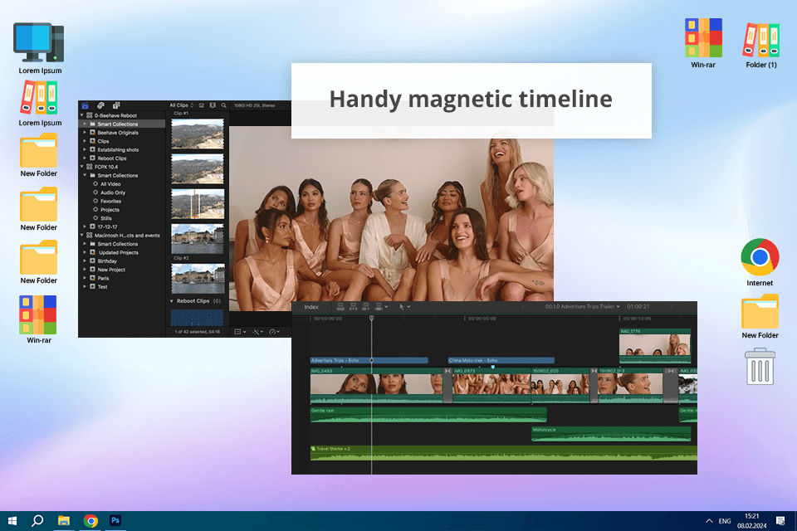Image resolution: width=797 pixels, height=531 pixels.
Task: Select the 150802_012 timeline clip
Action: pyautogui.click(x=631, y=386)
